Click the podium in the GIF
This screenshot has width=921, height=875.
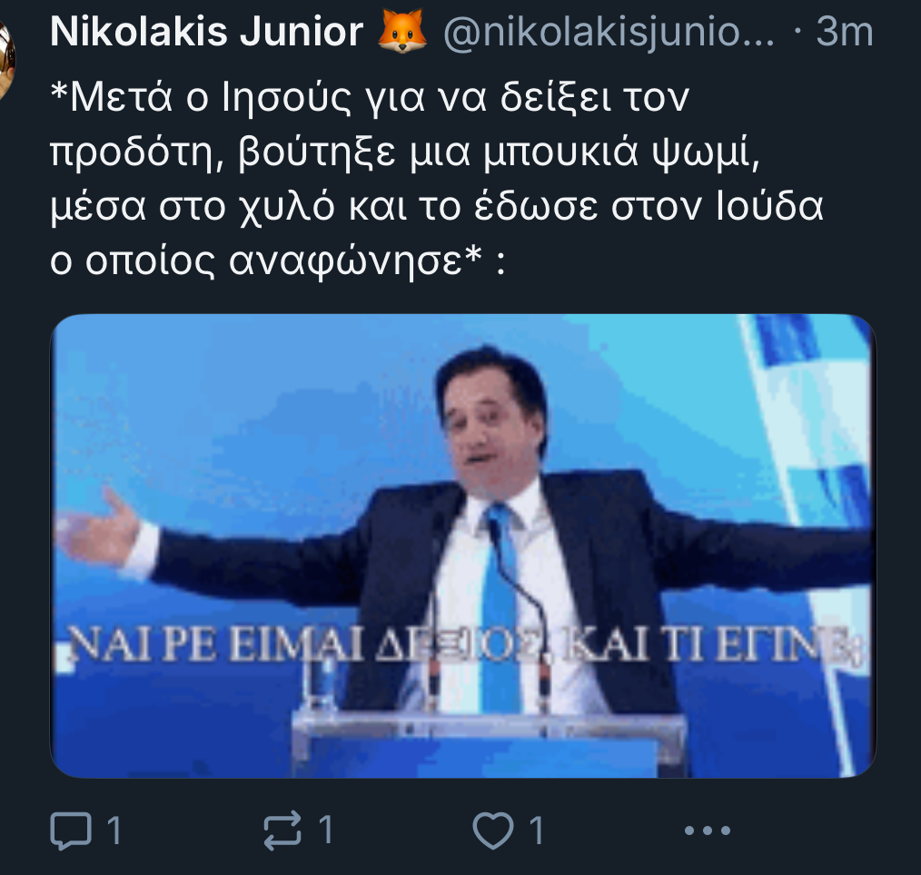[x=488, y=744]
